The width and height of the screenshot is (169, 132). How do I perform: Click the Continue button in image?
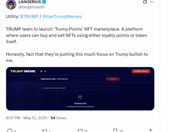pos(113,79)
